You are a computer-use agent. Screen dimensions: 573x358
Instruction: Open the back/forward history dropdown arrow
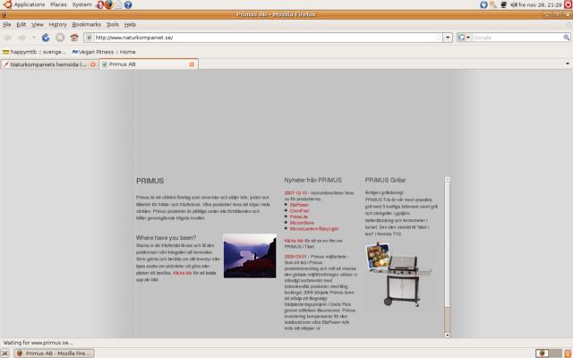[x=34, y=38]
